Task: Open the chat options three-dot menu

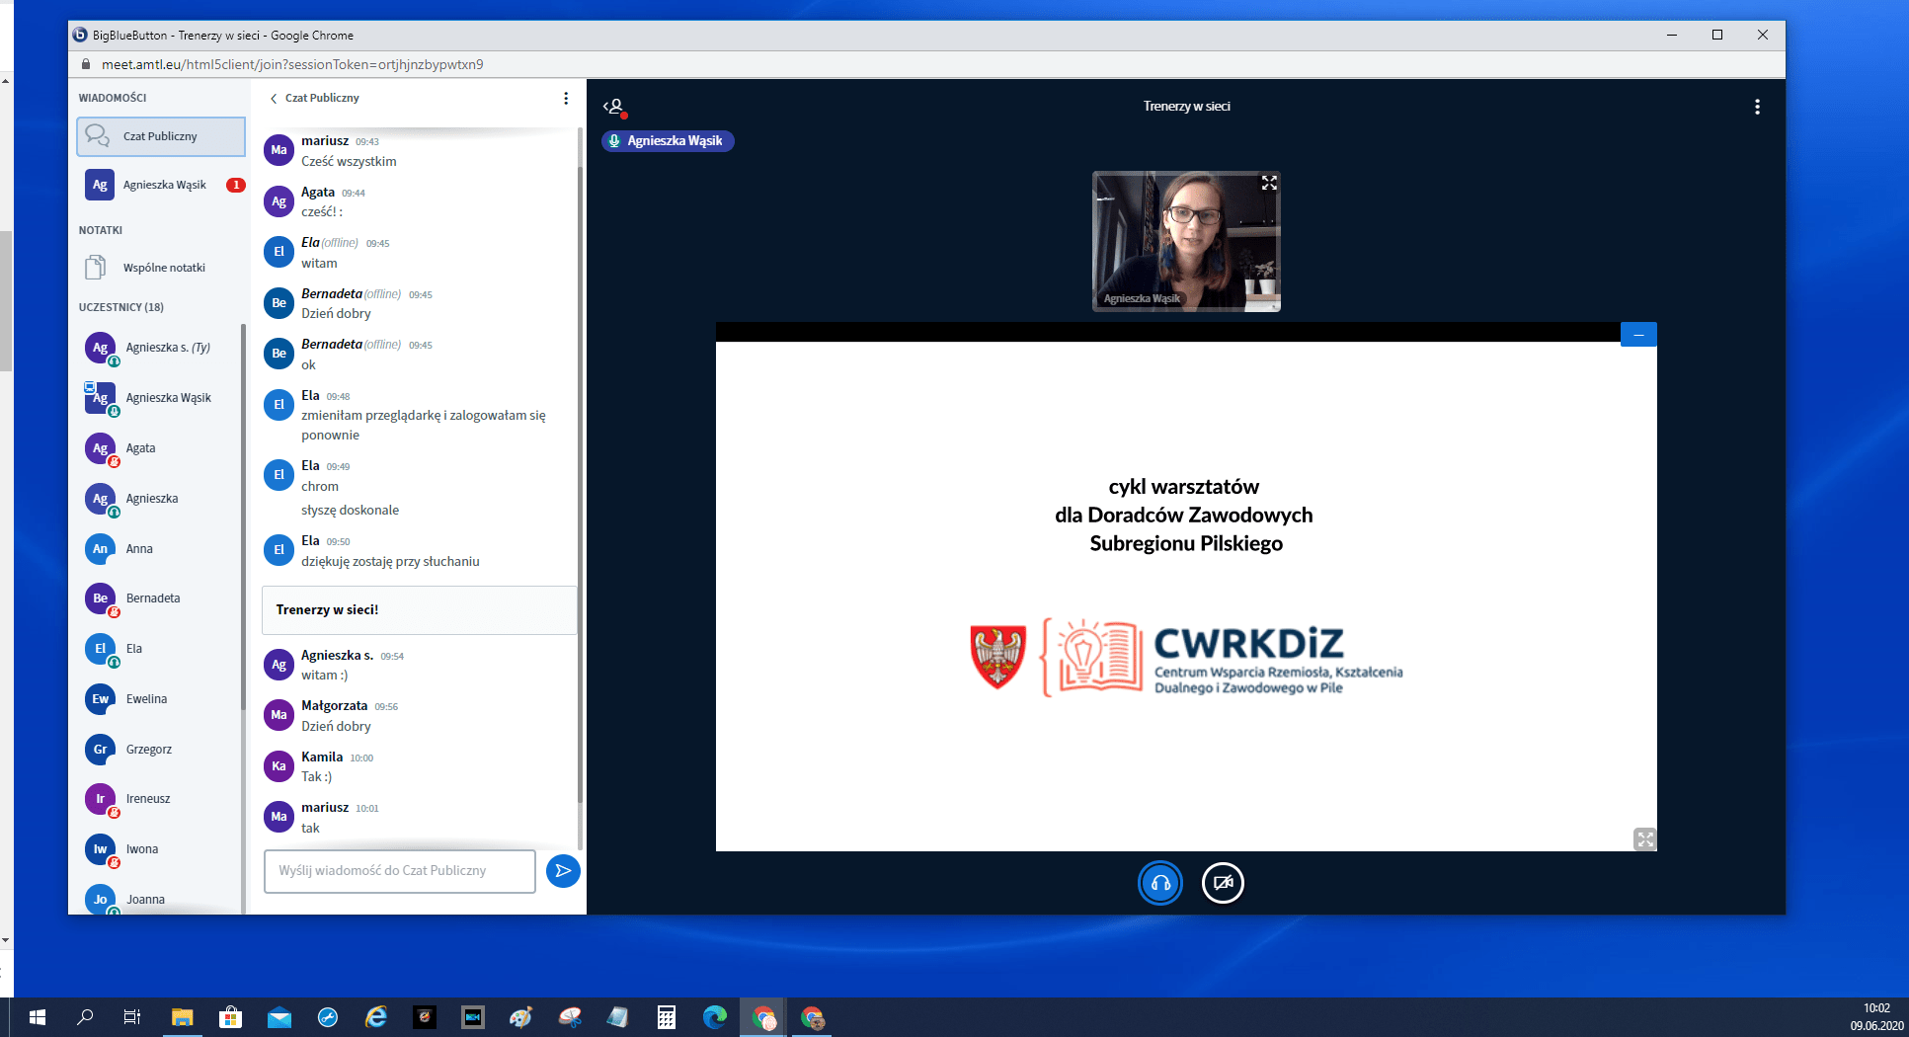Action: point(566,98)
